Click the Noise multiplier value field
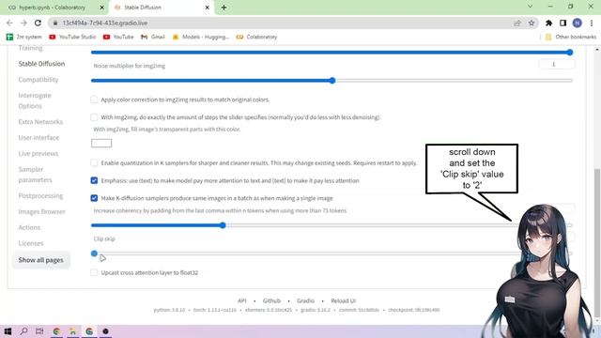601x338 pixels. coord(556,65)
